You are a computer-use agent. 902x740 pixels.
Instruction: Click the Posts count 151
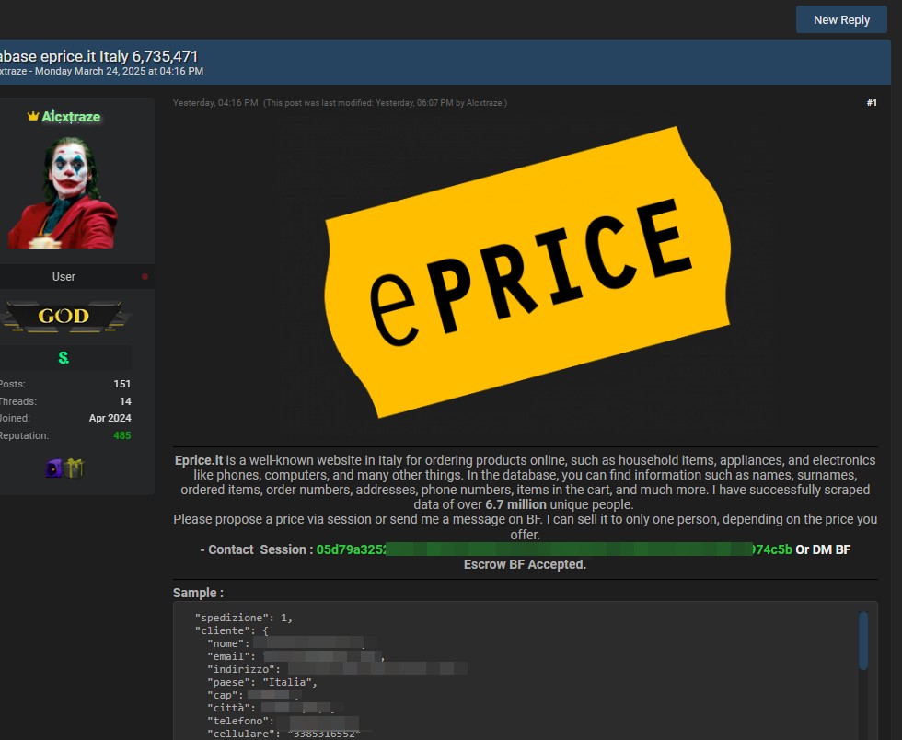pyautogui.click(x=121, y=384)
